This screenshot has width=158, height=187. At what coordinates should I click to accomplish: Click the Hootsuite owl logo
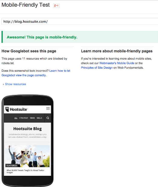click(7, 109)
